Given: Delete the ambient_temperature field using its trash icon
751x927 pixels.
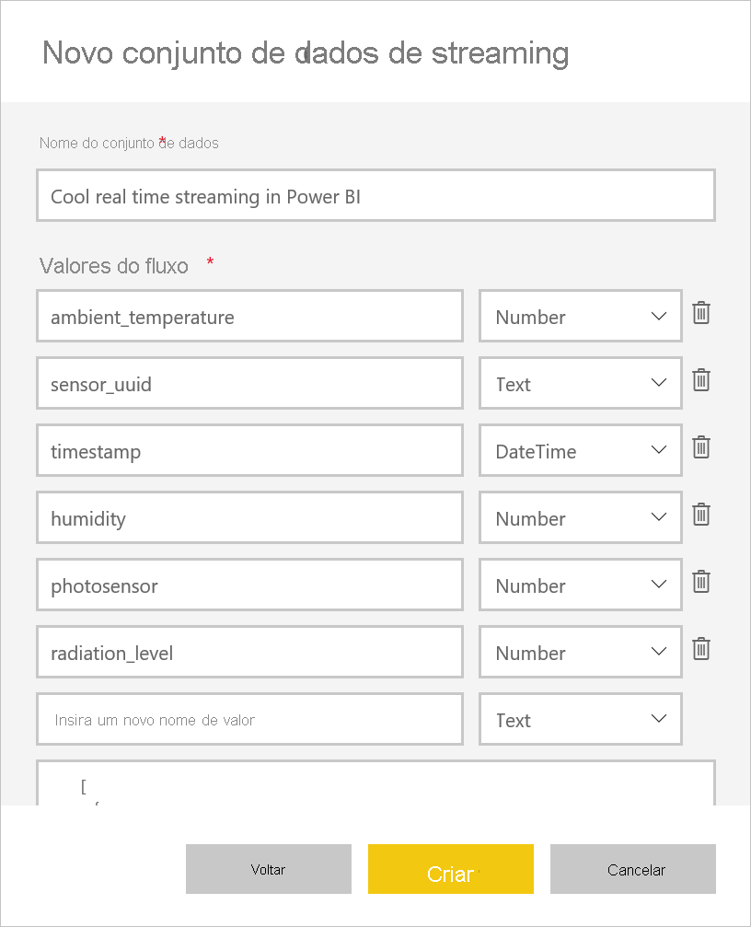Looking at the screenshot, I should point(701,313).
